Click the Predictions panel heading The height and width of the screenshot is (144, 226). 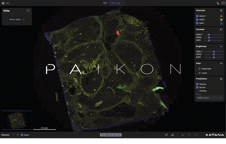tap(201, 79)
